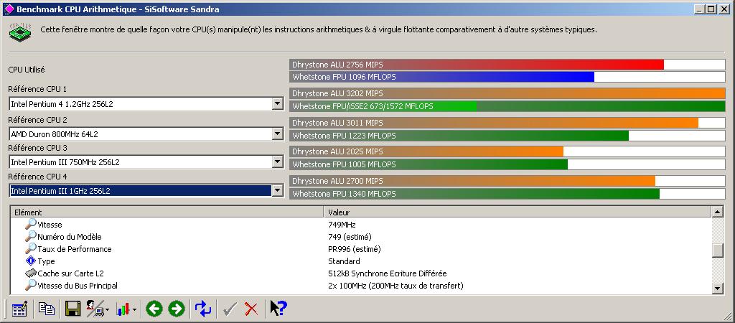Click the Whetstone FPU 1223 MFLOPS bar

(x=507, y=136)
